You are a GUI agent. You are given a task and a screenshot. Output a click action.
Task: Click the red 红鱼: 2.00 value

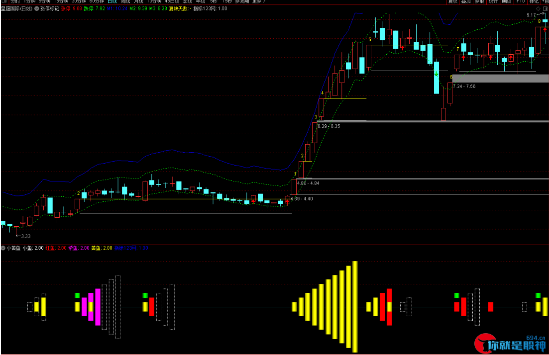56,248
